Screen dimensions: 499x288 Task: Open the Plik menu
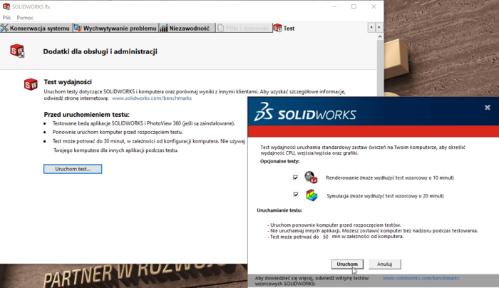6,18
